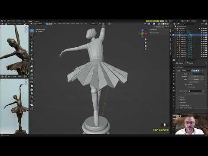Open the viewport Select menu
208x156 pixels.
tap(59, 23)
